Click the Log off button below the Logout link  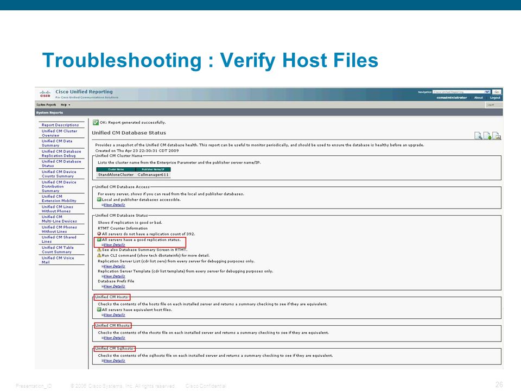click(x=494, y=105)
